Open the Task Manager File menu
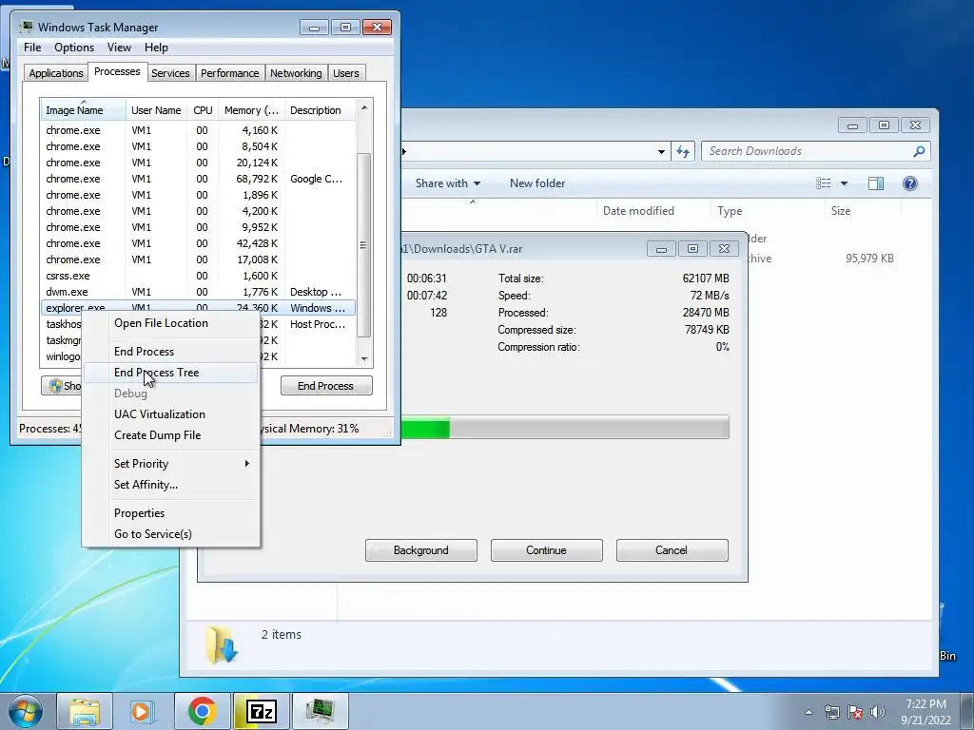Viewport: 974px width, 730px height. coord(32,48)
